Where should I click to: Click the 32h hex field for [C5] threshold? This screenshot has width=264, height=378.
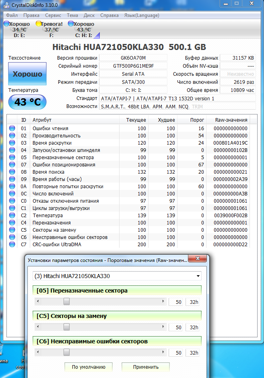[192, 327]
